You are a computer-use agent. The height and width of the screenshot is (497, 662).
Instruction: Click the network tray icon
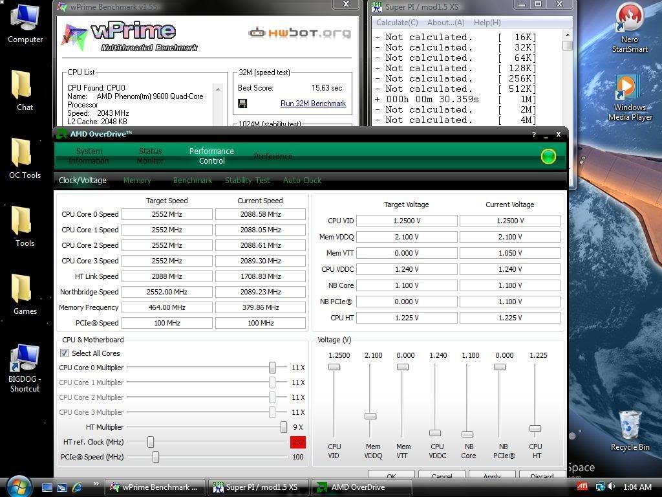pos(599,487)
